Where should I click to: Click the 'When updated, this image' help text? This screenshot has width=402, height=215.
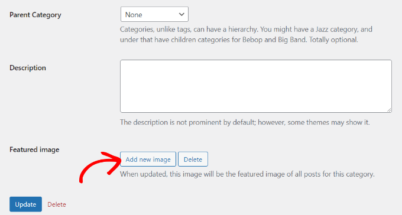coord(247,174)
